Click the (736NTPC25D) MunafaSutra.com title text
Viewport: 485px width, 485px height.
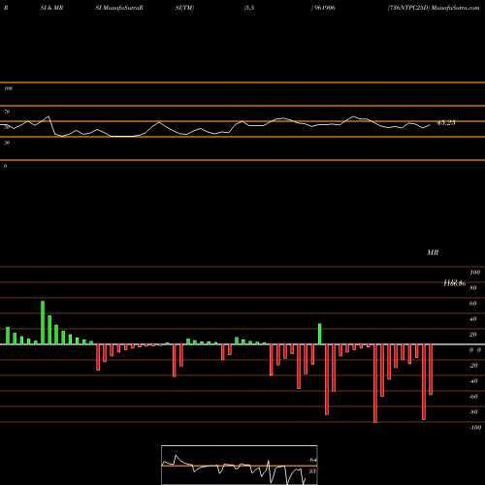pyautogui.click(x=434, y=8)
